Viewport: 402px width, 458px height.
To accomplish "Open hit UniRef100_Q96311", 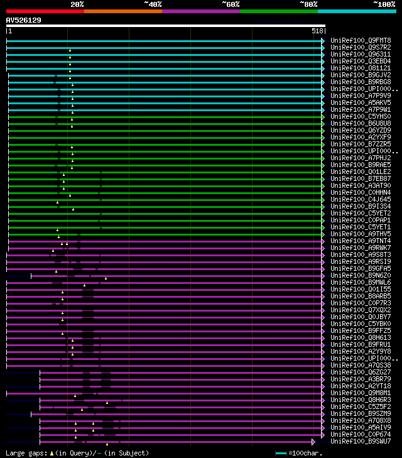I will tap(361, 54).
